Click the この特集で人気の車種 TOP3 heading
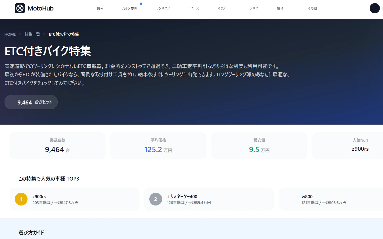This screenshot has width=383, height=239. (x=49, y=179)
